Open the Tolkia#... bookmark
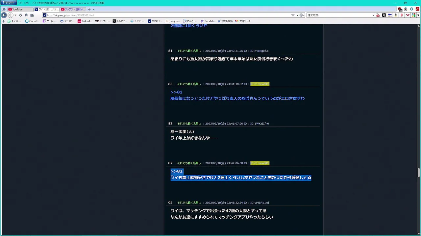Image resolution: width=421 pixels, height=236 pixels. [85, 21]
